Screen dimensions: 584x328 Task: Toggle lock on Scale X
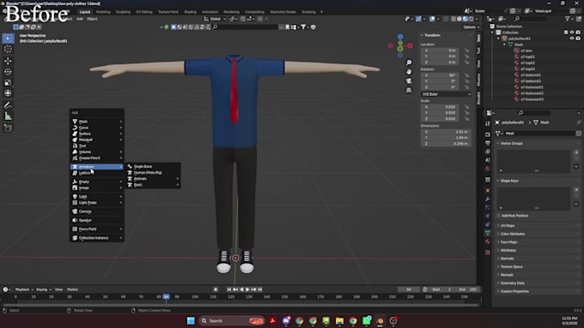[466, 107]
